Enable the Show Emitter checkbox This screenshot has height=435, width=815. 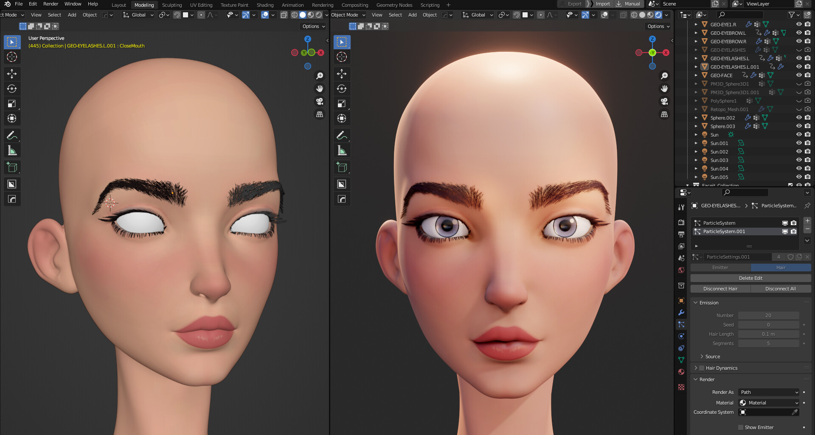740,427
